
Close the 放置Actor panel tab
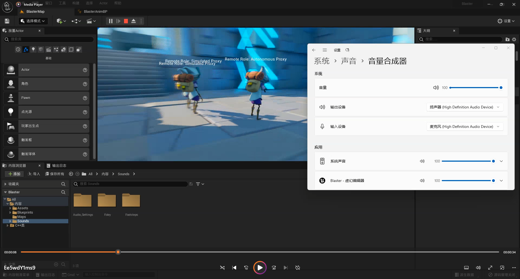tap(40, 31)
